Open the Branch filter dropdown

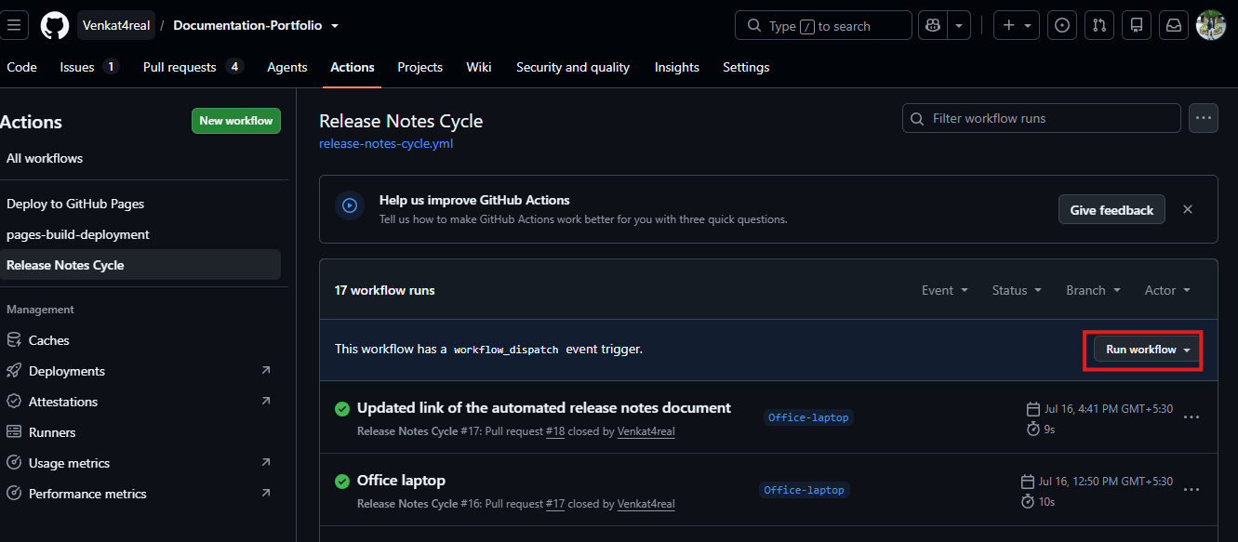tap(1093, 290)
